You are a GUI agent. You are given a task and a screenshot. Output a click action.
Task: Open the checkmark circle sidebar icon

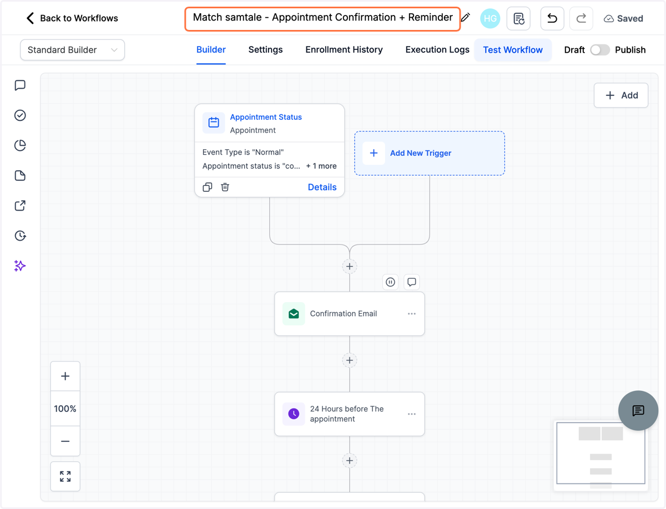pyautogui.click(x=20, y=115)
